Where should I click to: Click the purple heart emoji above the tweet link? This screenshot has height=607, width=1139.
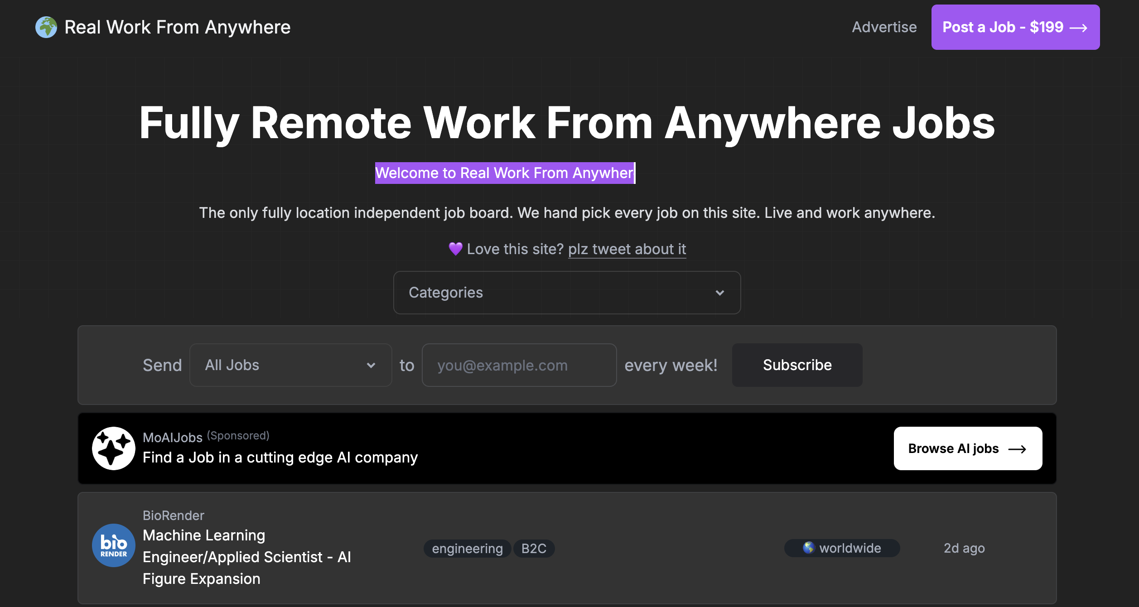coord(455,249)
